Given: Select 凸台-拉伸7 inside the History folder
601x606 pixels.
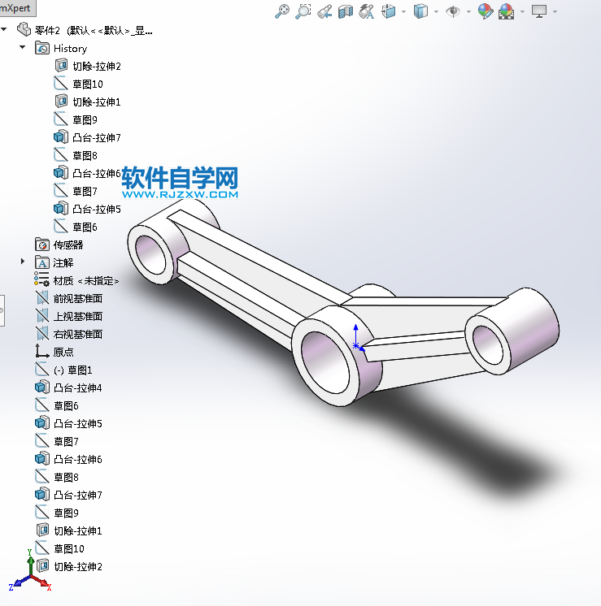Looking at the screenshot, I should pyautogui.click(x=87, y=137).
